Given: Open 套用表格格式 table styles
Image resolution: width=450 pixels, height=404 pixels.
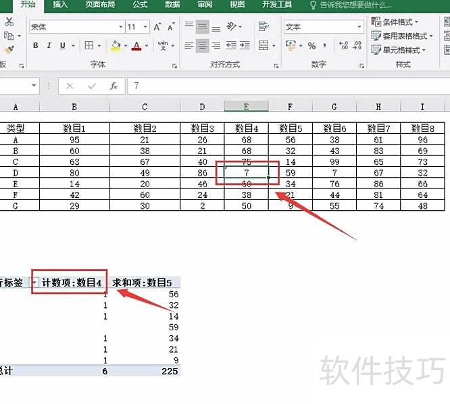Looking at the screenshot, I should tap(402, 36).
